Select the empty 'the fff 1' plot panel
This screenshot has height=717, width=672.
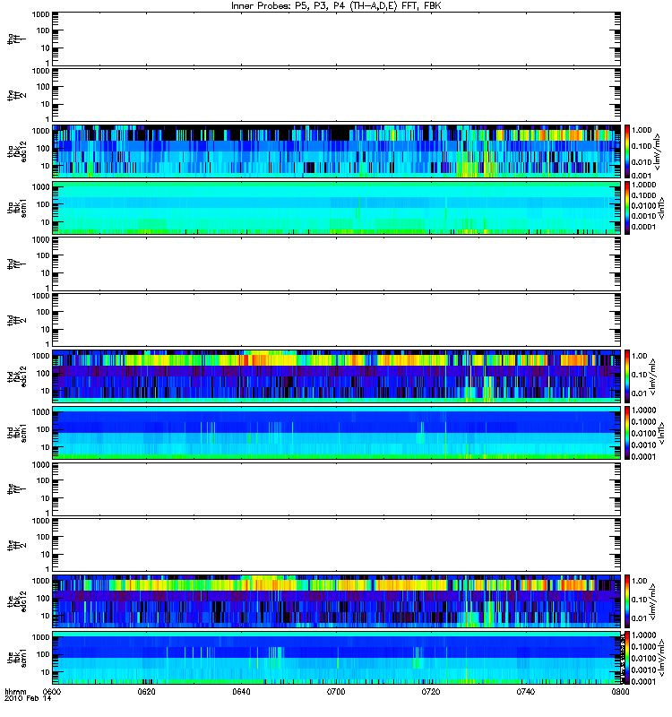pos(337,488)
